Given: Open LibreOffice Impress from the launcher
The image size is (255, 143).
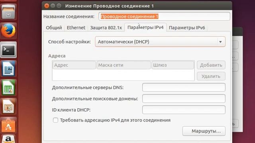Looking at the screenshot, I should click(8, 106).
